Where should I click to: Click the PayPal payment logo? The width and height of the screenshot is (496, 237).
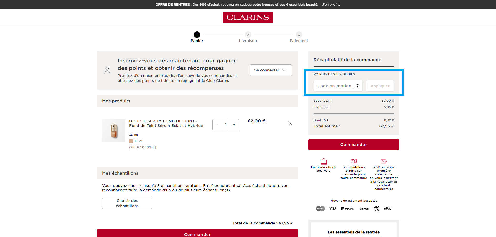347,209
